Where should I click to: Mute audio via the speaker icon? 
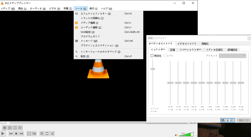click(176, 135)
